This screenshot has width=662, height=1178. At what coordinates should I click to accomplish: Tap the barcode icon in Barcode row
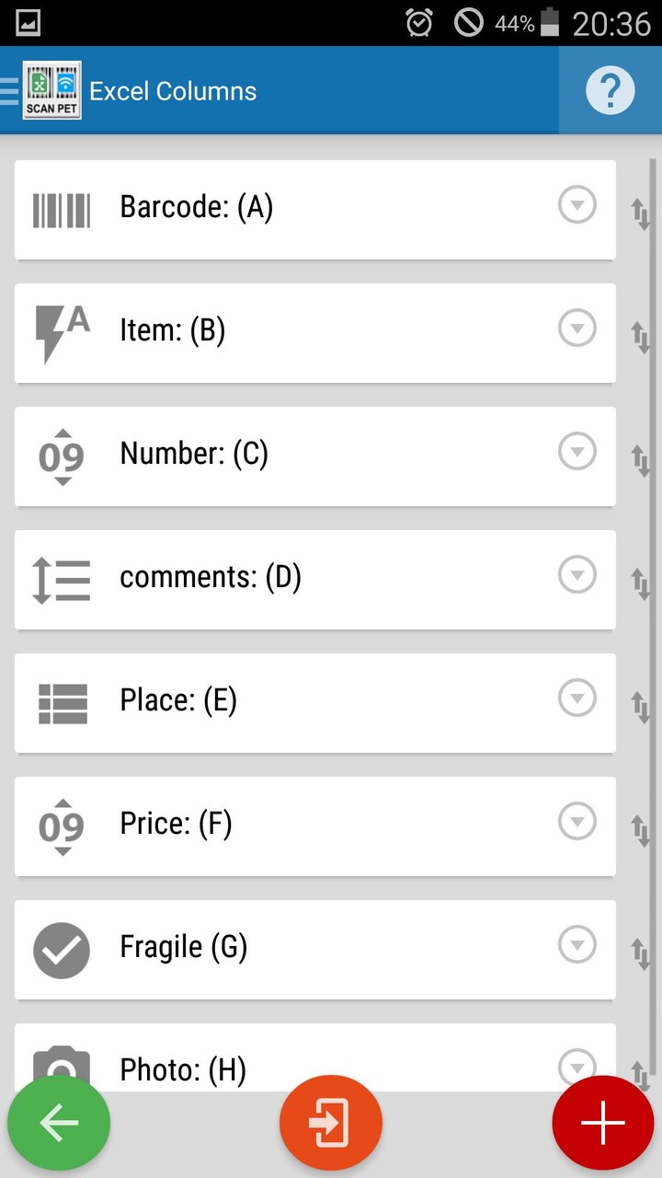(62, 210)
